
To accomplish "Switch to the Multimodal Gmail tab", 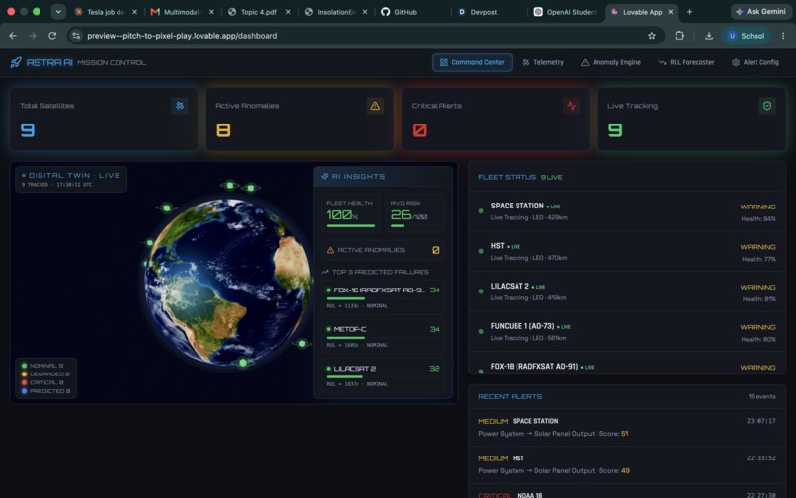I will tap(181, 12).
